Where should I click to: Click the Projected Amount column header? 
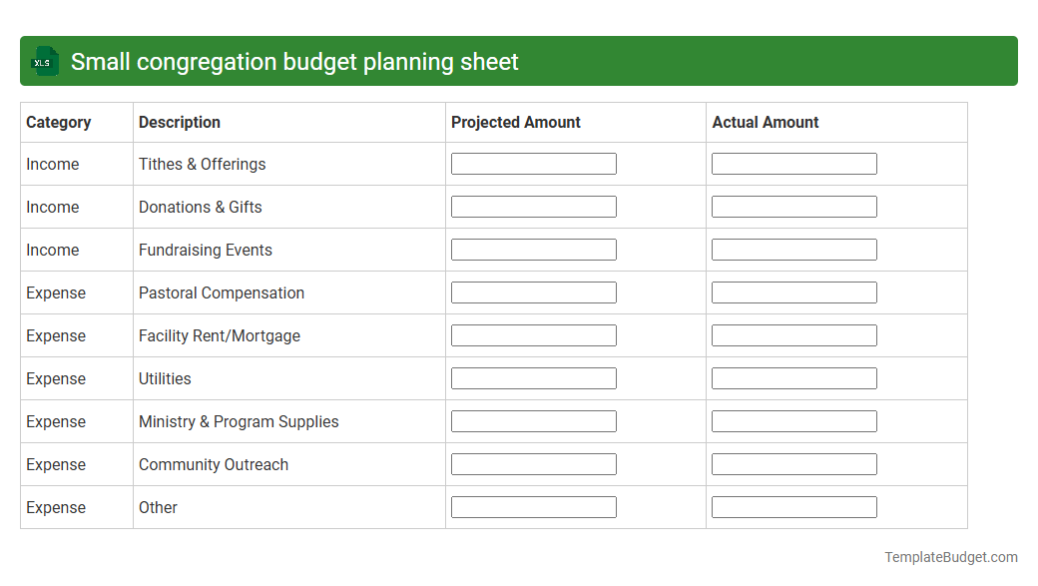pyautogui.click(x=515, y=122)
